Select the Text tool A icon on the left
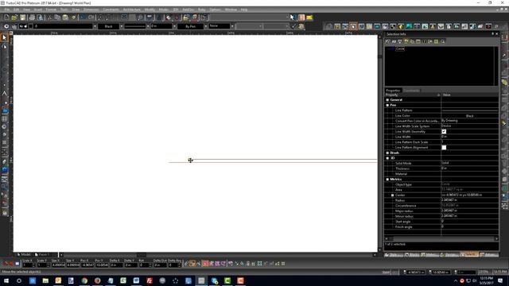The image size is (509, 286). [4, 94]
